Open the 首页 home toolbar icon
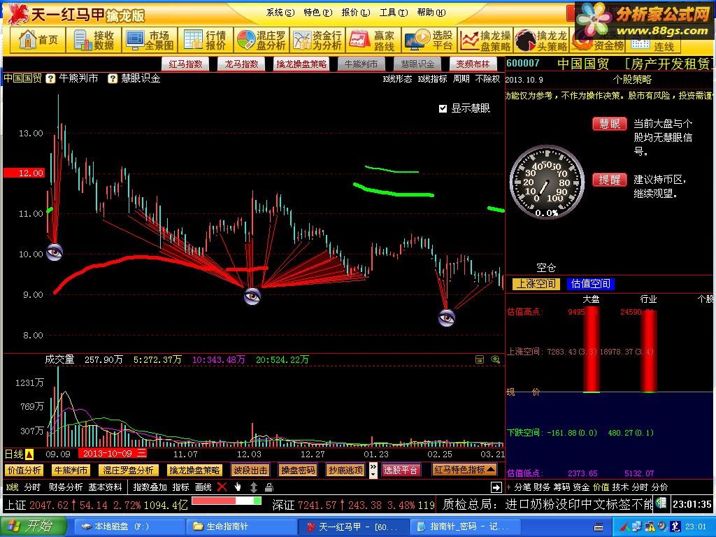 pyautogui.click(x=38, y=40)
